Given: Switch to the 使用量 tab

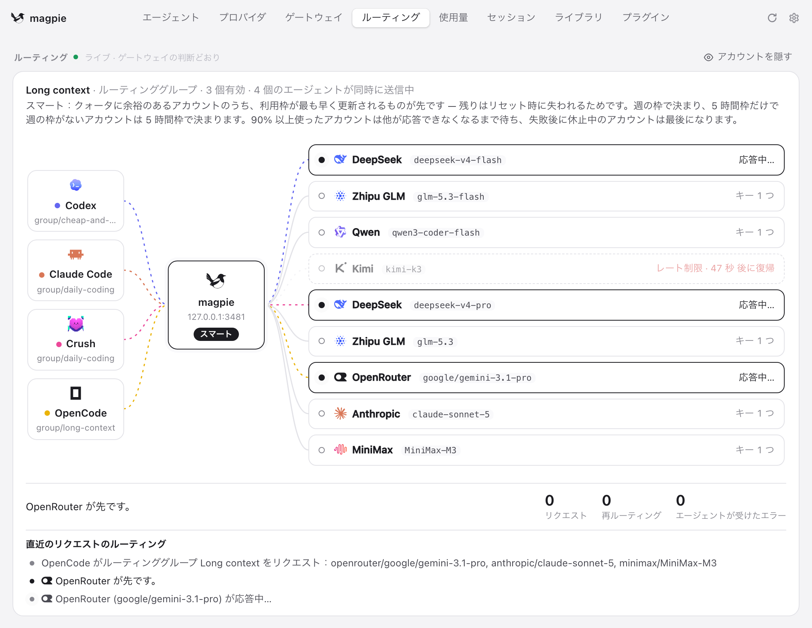Looking at the screenshot, I should tap(453, 18).
